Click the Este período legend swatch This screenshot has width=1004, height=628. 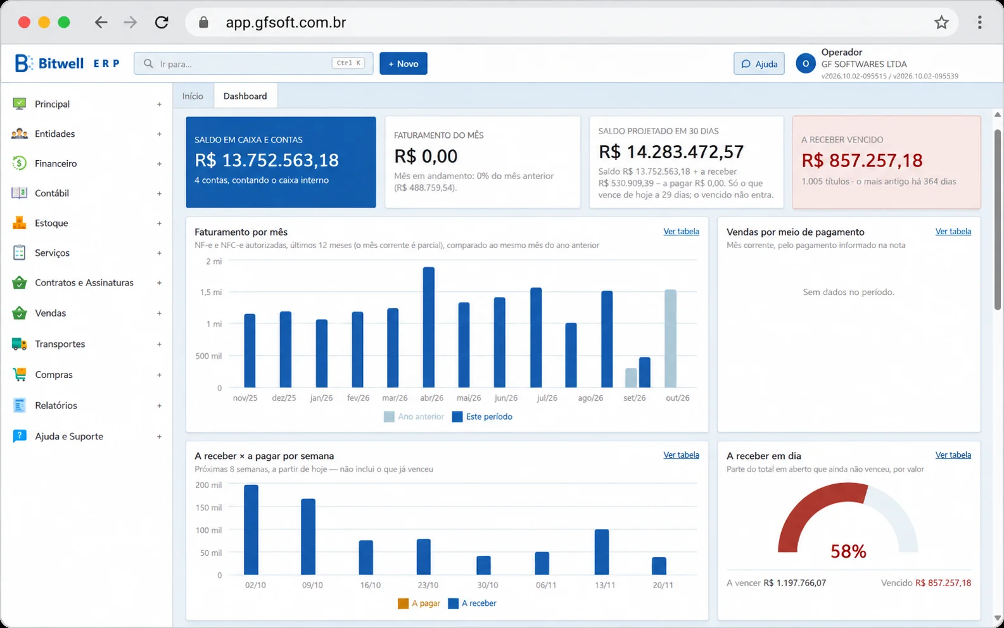tap(457, 417)
